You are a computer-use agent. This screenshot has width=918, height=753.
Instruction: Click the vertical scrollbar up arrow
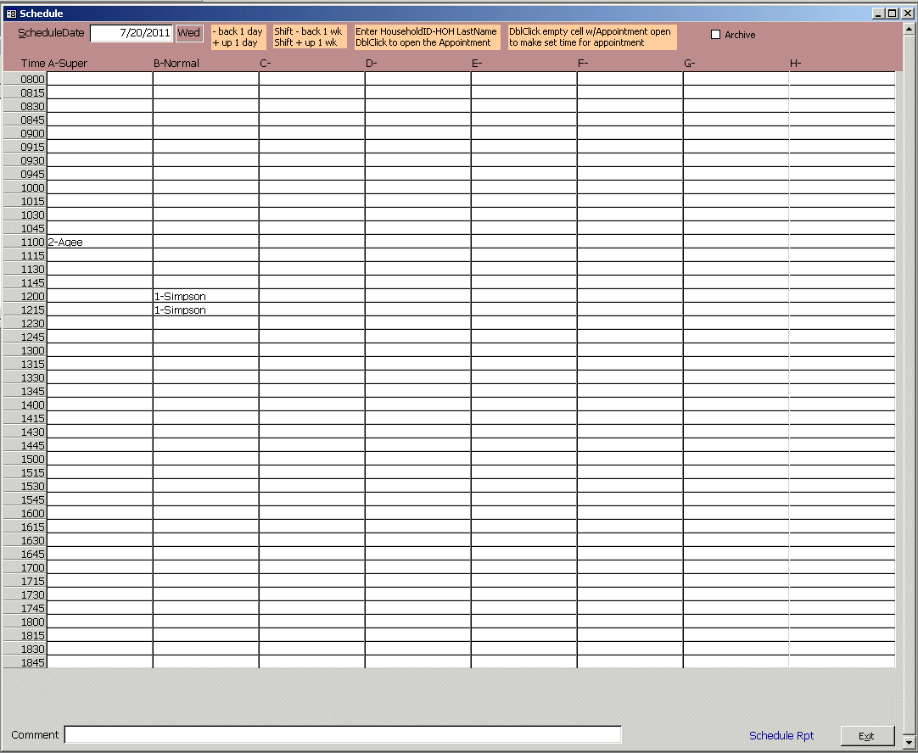tap(910, 29)
